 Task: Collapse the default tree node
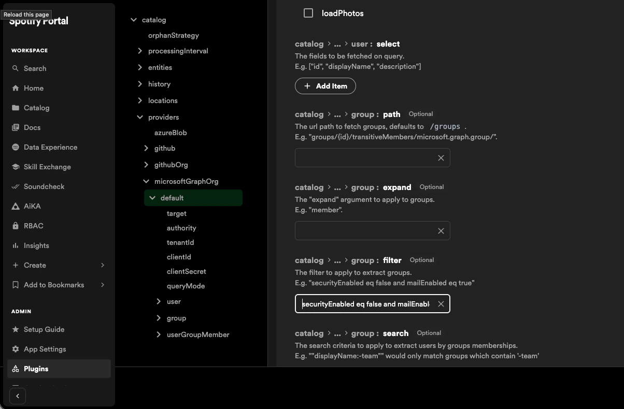point(152,198)
